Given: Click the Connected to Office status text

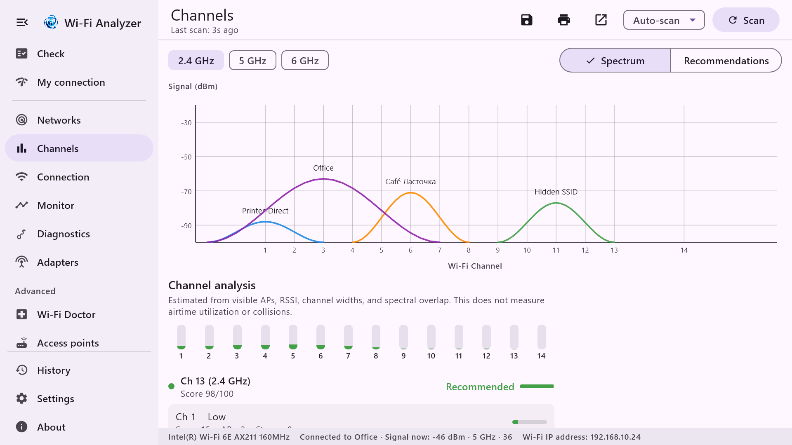Looking at the screenshot, I should [338, 437].
